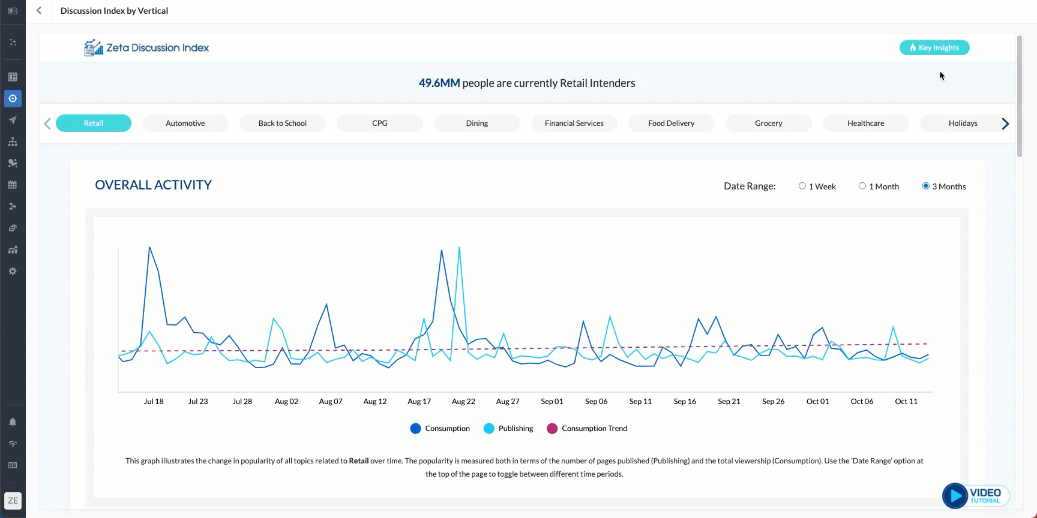
Task: Open the book documentation icon in sidebar
Action: click(13, 465)
